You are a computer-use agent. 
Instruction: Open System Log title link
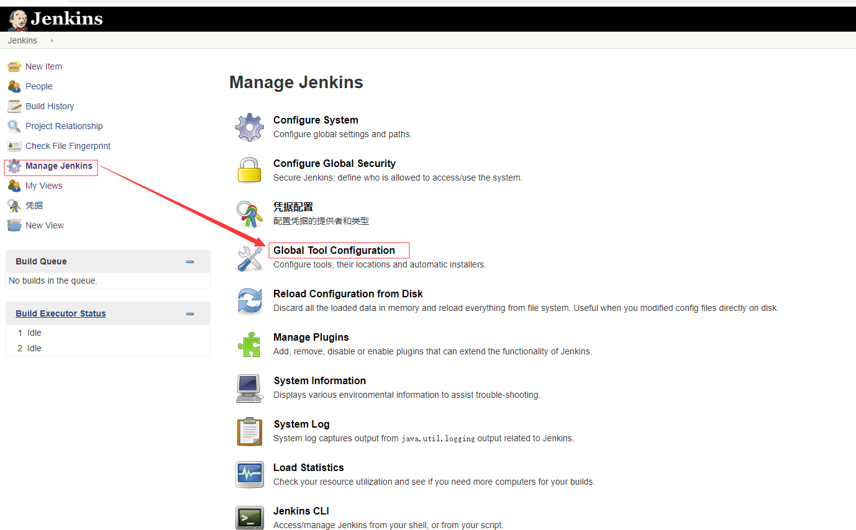tap(302, 424)
